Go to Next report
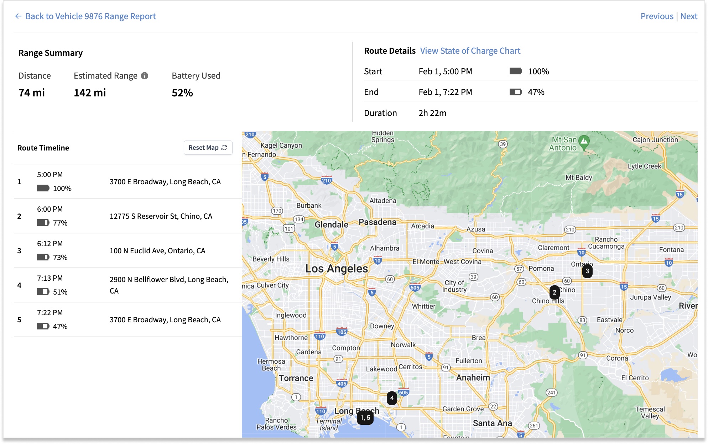The width and height of the screenshot is (708, 444). click(689, 16)
